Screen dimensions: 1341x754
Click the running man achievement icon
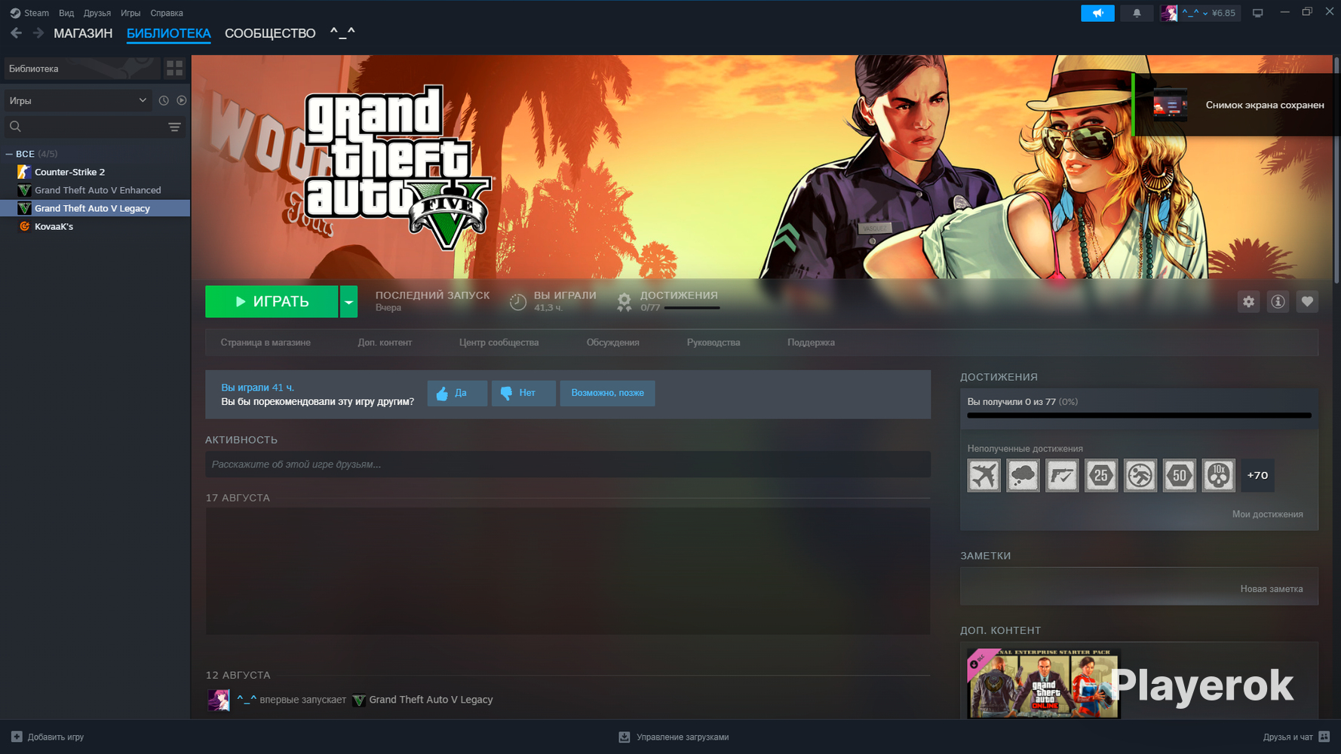(1140, 476)
